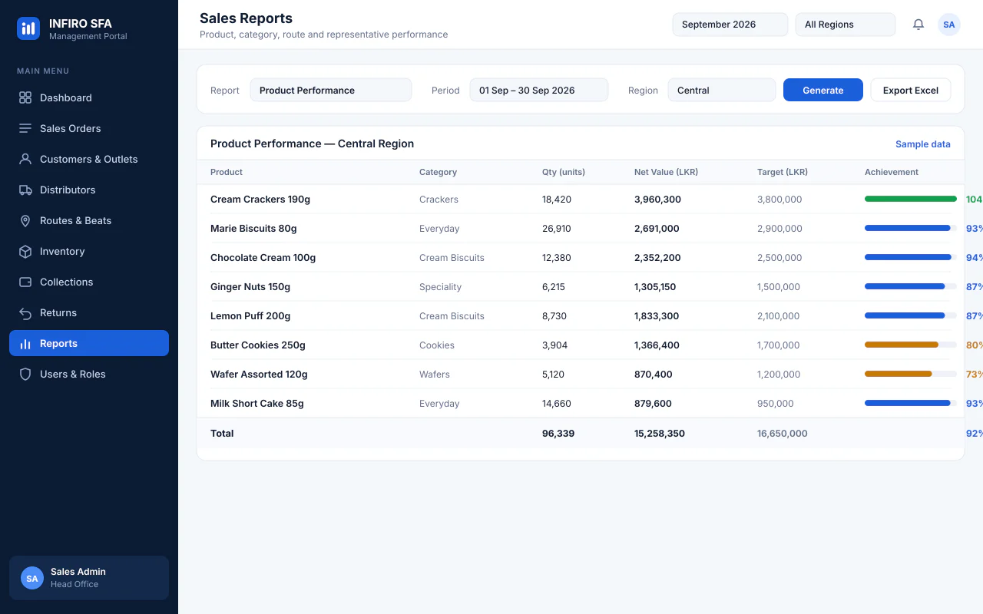Select Lemon Puff 200g product
The height and width of the screenshot is (614, 983).
pos(250,315)
